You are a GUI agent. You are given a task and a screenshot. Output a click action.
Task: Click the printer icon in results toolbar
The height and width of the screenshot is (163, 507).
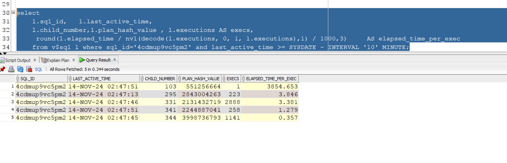[x=11, y=69]
